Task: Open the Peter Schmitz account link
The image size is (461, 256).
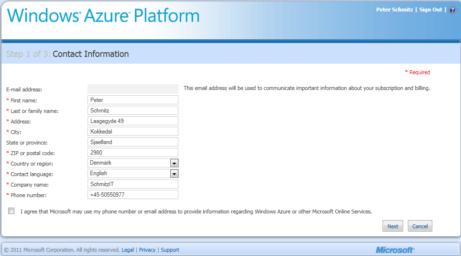Action: point(394,10)
